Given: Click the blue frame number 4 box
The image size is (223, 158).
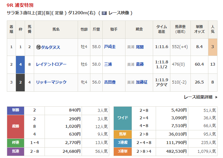Looking at the screenshot, I should 20,64.
